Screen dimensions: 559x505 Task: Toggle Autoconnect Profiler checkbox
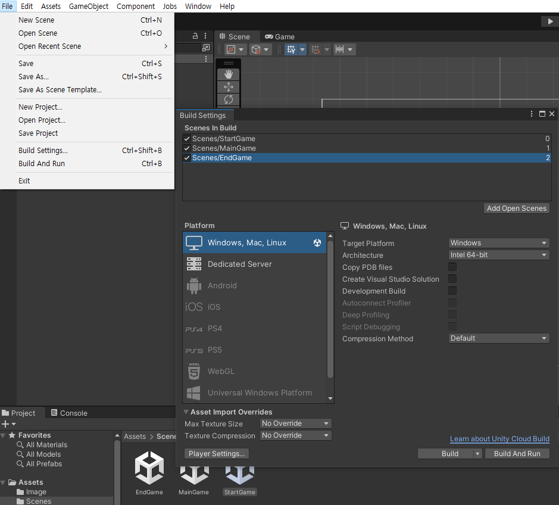(x=452, y=303)
